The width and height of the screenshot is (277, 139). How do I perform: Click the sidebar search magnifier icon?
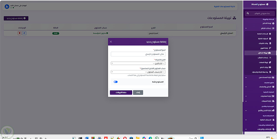click(x=248, y=13)
